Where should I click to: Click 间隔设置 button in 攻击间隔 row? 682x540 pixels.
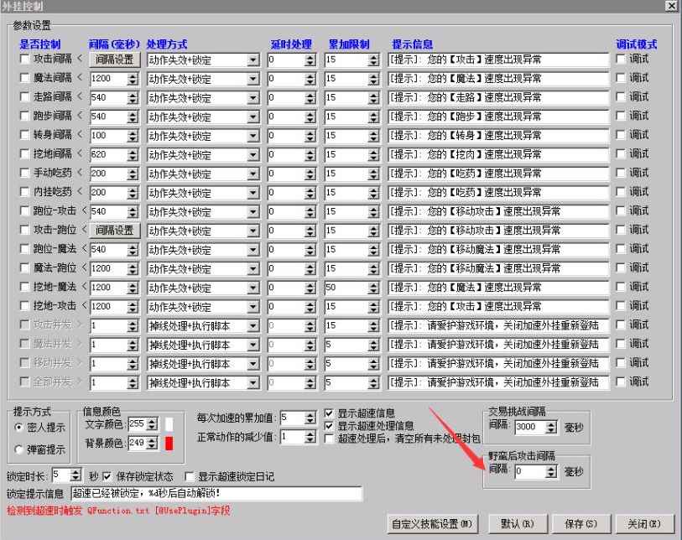pyautogui.click(x=115, y=60)
